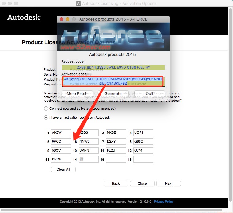Click the Autodesk icon in the title bar
The image size is (233, 213).
click(78, 3)
